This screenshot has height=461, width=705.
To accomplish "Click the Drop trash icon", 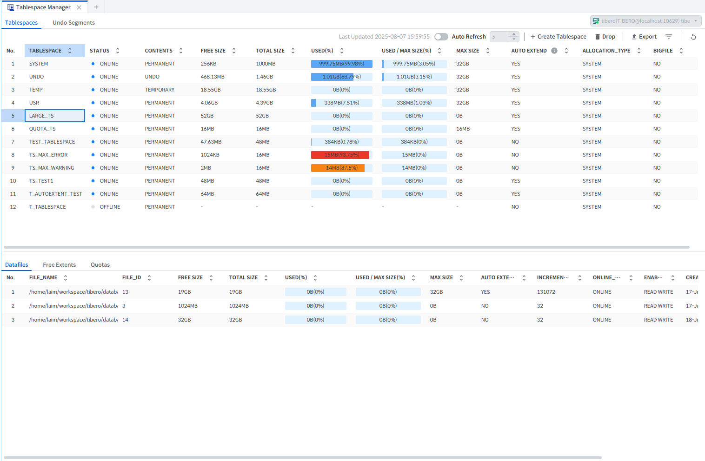I will [x=598, y=37].
